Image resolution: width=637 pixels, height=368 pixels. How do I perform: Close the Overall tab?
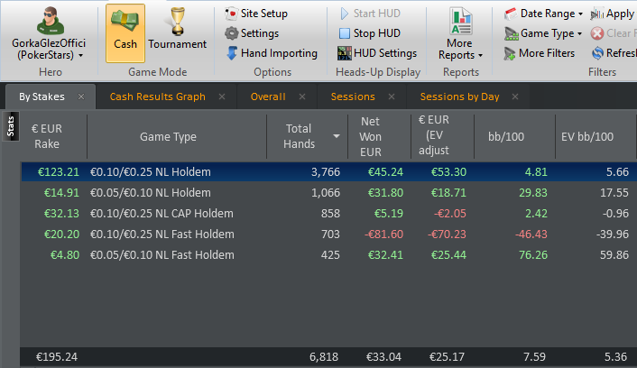pos(302,97)
